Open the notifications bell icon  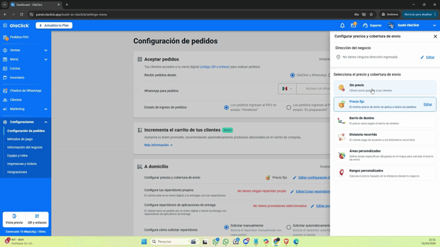coord(342,26)
